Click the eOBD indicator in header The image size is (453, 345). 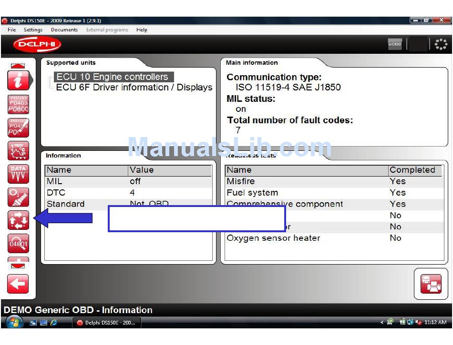[395, 44]
